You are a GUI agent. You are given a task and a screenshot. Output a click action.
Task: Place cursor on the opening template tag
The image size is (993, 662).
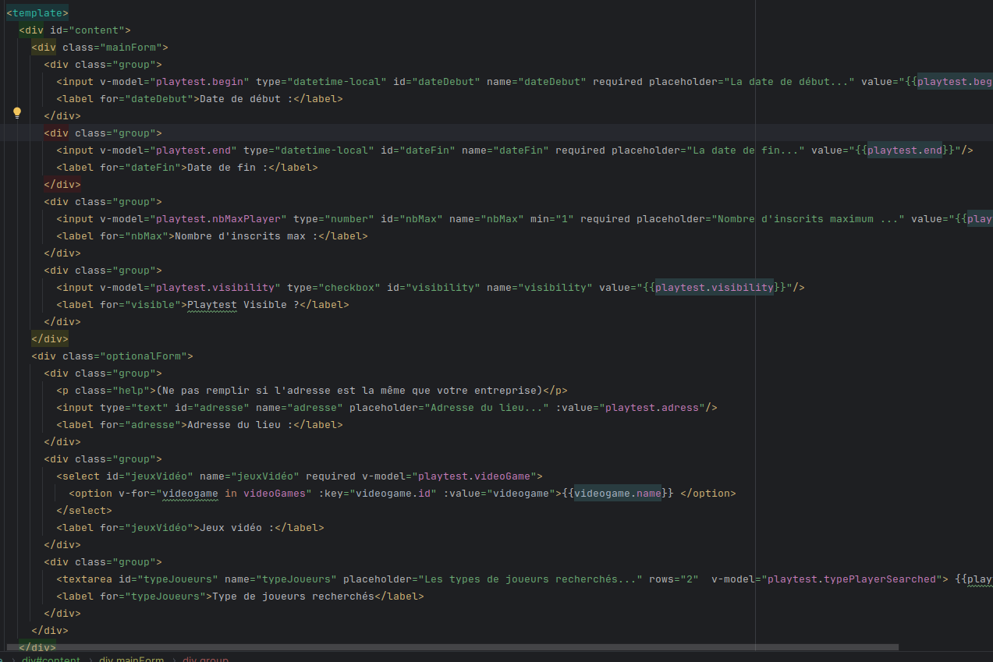click(x=37, y=12)
